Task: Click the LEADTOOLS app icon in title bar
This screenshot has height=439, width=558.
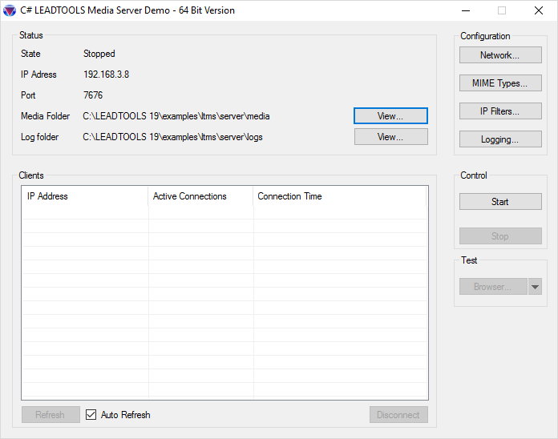Action: (x=10, y=10)
